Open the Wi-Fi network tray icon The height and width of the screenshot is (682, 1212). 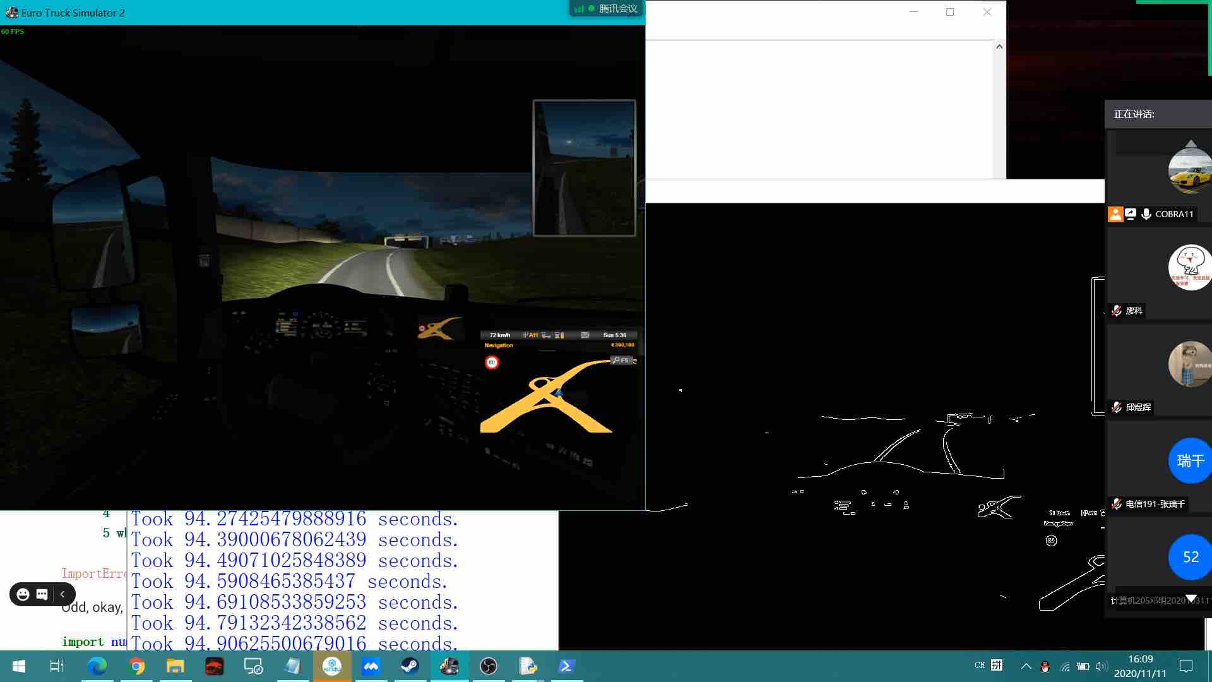click(1065, 666)
